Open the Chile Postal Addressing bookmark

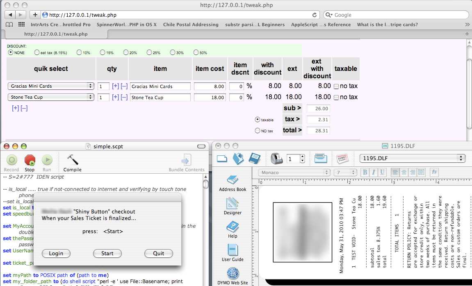pos(191,25)
